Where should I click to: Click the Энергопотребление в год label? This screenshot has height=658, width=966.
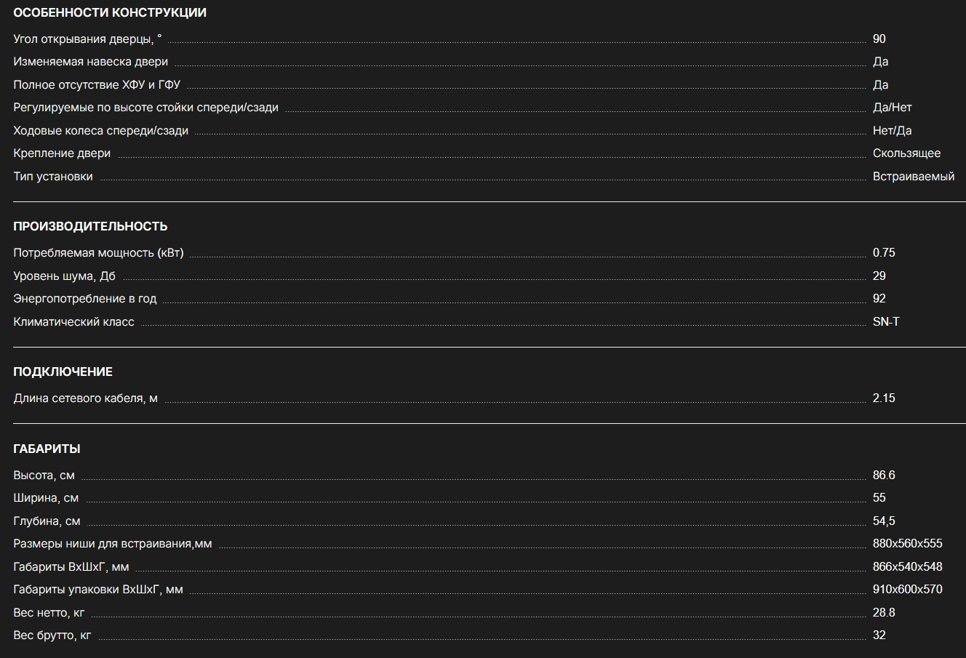[84, 299]
